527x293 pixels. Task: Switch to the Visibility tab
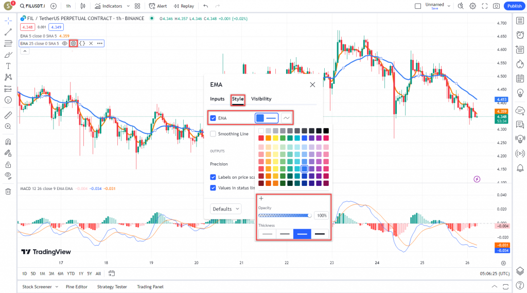coord(261,99)
